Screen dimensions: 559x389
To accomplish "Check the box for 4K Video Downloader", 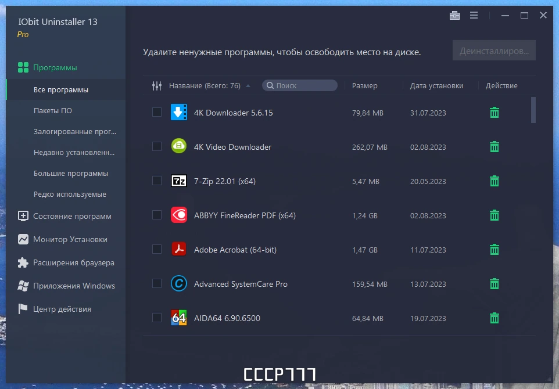I will click(x=157, y=146).
